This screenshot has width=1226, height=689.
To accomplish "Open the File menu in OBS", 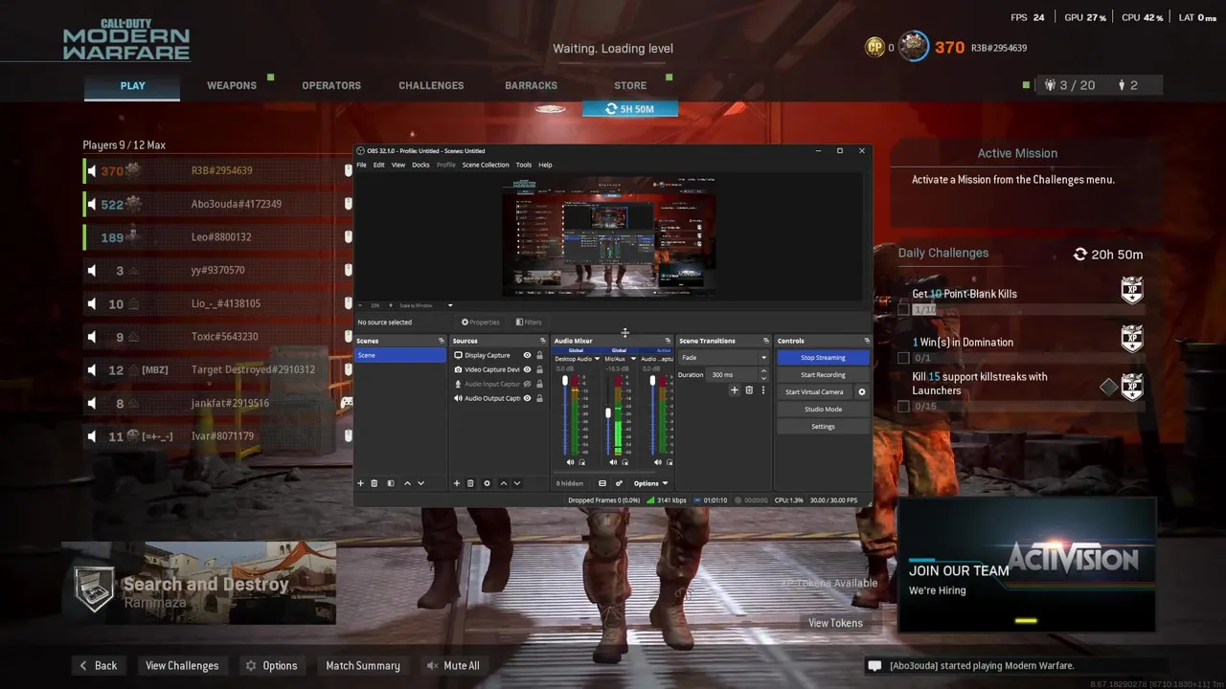I will pos(362,165).
